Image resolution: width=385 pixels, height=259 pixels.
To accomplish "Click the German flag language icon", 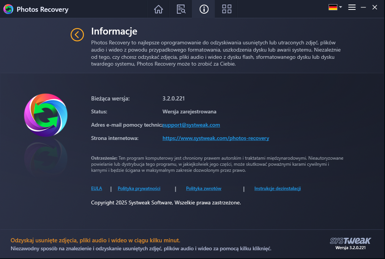I will pyautogui.click(x=333, y=7).
